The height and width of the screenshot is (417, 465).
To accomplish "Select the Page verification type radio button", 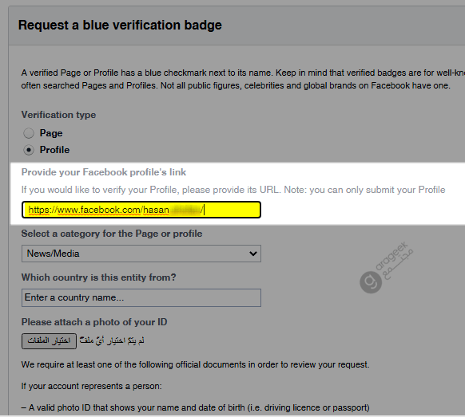I will click(x=29, y=133).
